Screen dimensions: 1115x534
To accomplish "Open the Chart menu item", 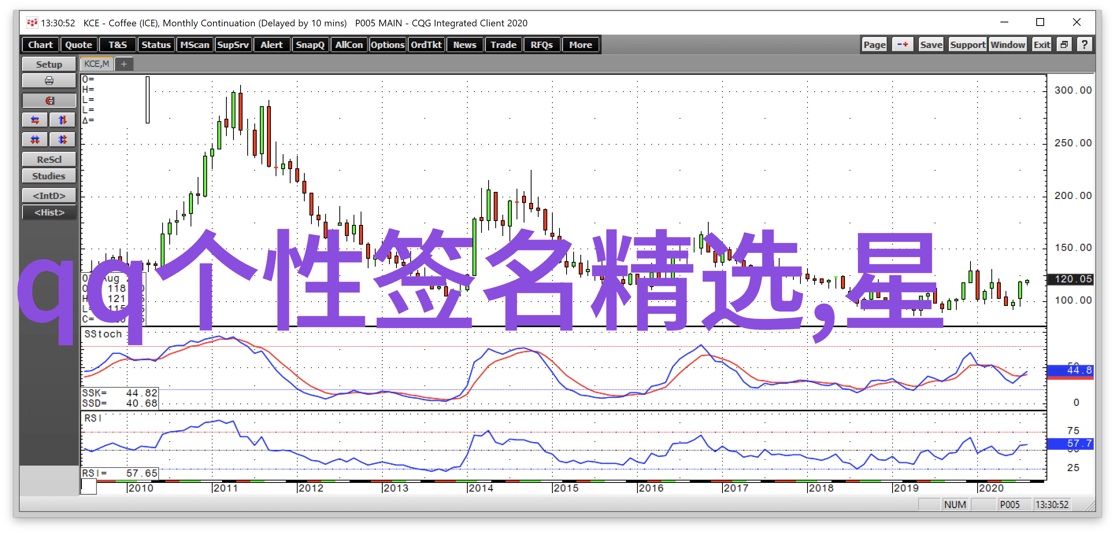I will click(x=40, y=44).
